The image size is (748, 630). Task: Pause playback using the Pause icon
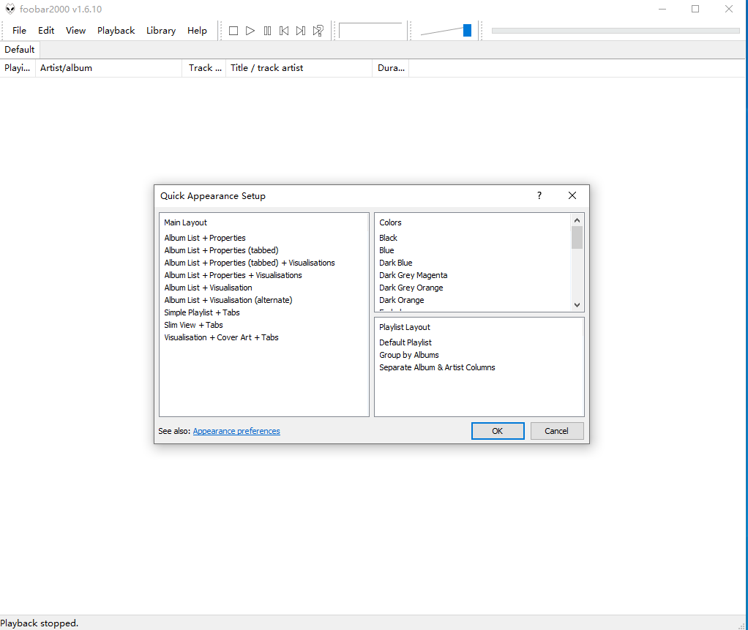coord(267,30)
